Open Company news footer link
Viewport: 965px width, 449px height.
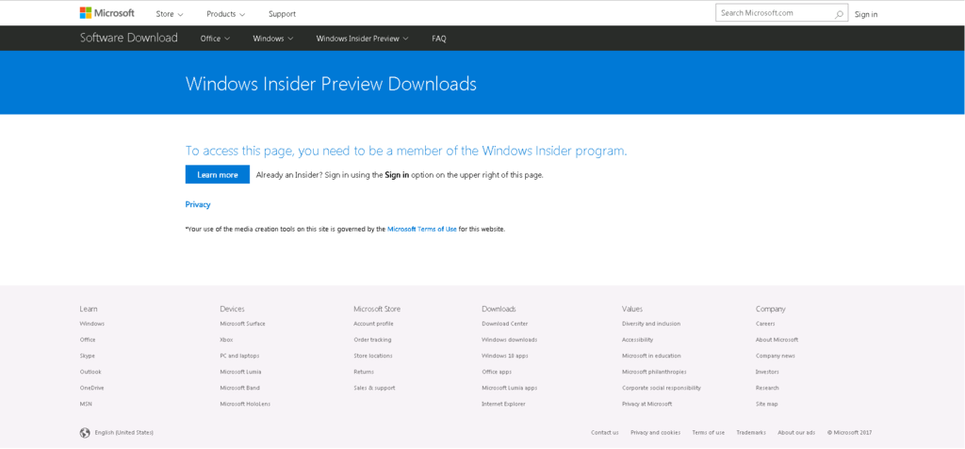coord(776,356)
